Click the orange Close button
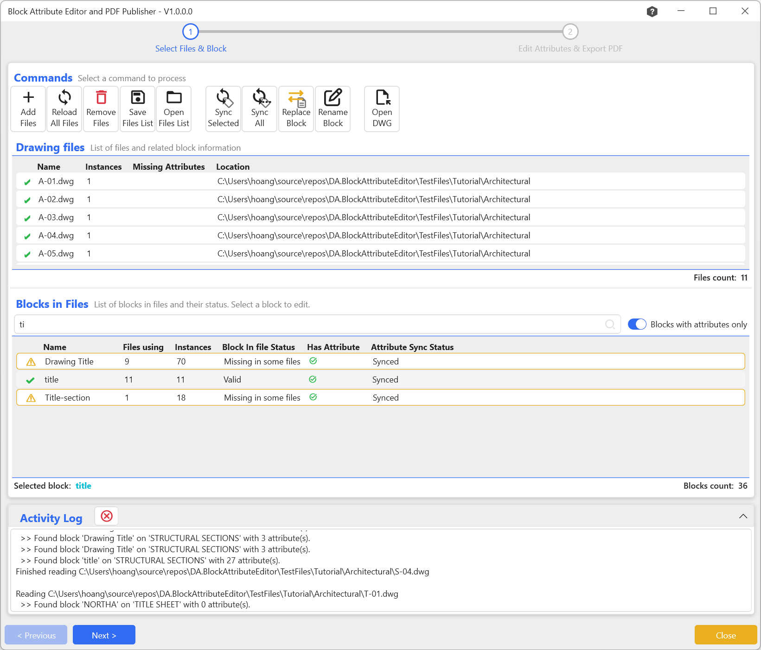 pyautogui.click(x=726, y=635)
